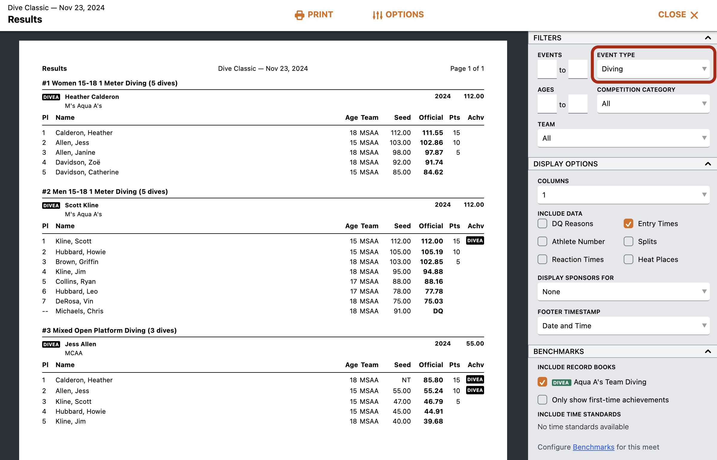Toggle Only show first-time achievements
Screen dimensions: 717x460
(542, 400)
